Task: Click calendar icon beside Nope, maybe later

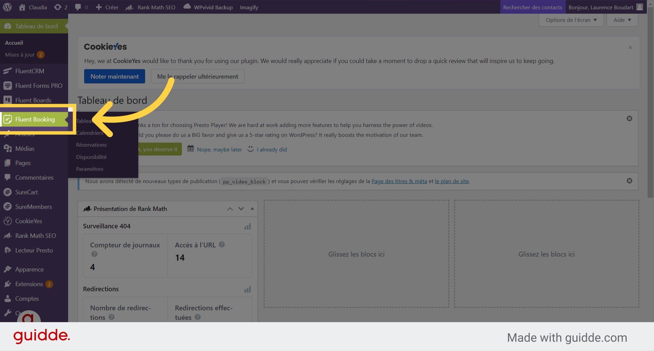Action: click(x=190, y=149)
